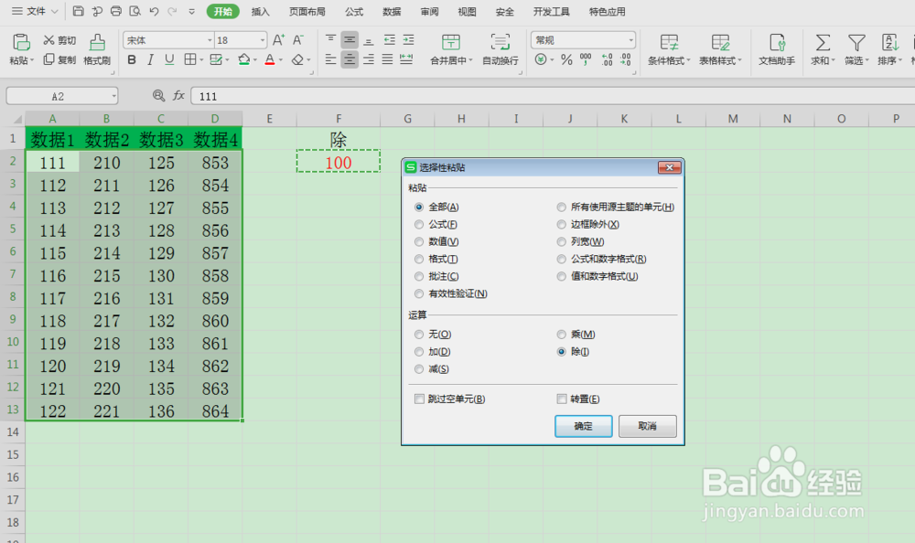Image resolution: width=915 pixels, height=543 pixels.
Task: Expand the font color dropdown arrow
Action: (281, 59)
